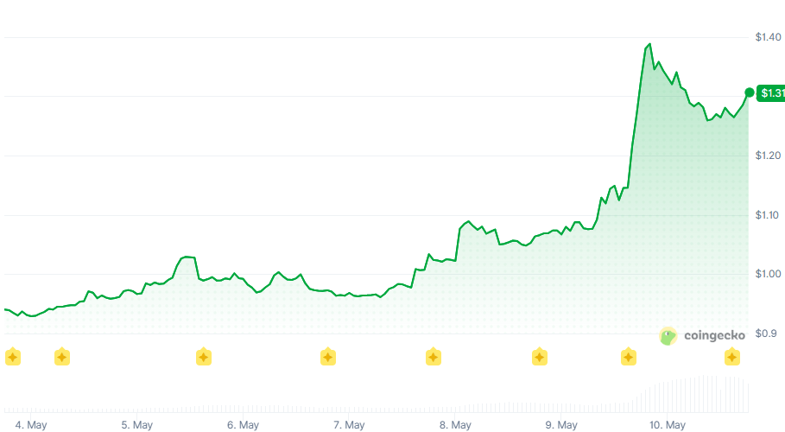
Task: Click the star event marker between 9. May and 10. May
Action: click(629, 357)
